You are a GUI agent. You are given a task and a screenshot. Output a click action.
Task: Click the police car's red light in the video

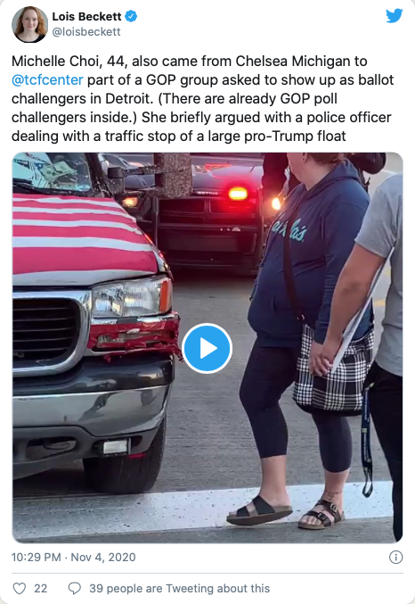point(238,194)
